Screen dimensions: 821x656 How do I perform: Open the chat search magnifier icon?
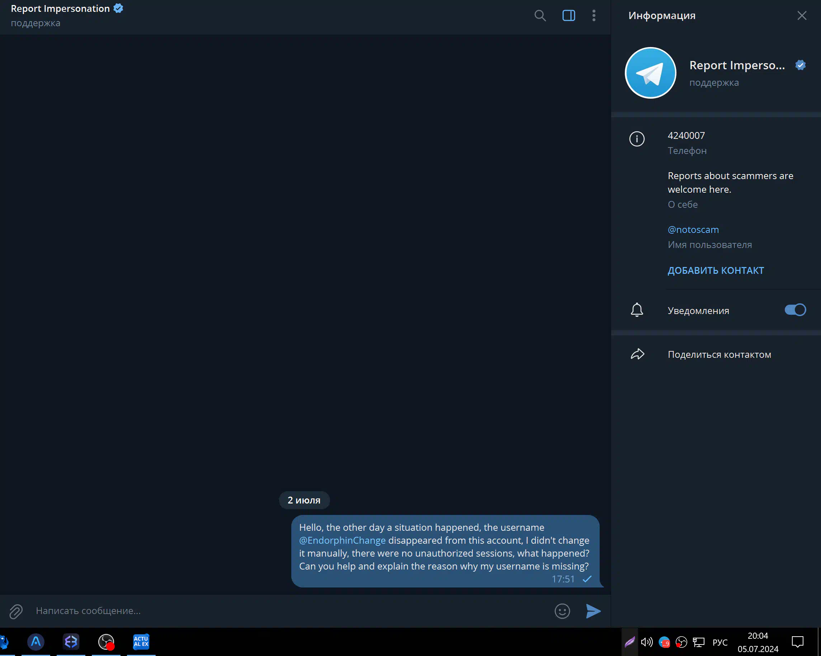(x=539, y=16)
